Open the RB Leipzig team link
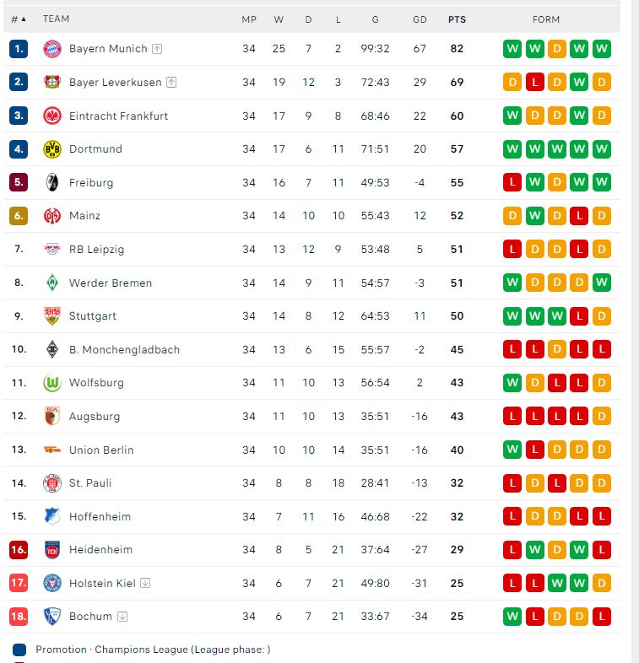Screen dimensions: 639x663 [96, 250]
